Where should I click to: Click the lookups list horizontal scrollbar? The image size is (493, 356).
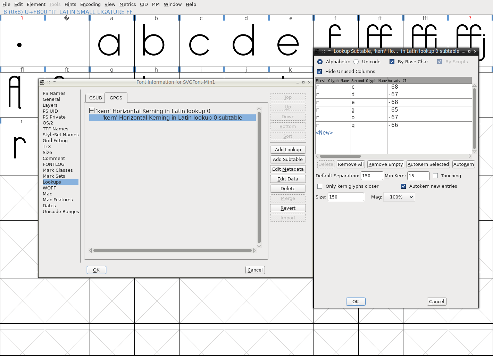172,250
